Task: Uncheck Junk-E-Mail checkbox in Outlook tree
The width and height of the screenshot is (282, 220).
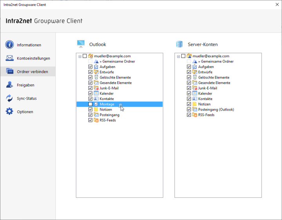Action: (x=90, y=88)
